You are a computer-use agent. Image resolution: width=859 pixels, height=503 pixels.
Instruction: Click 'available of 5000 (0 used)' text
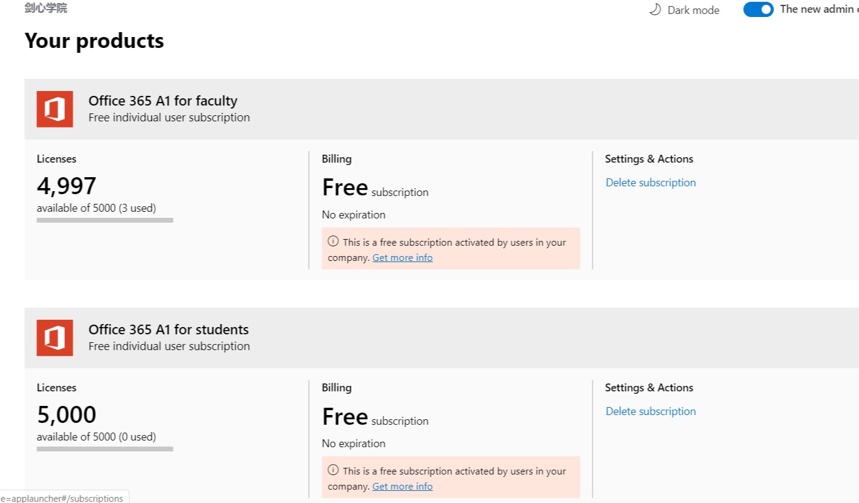pos(96,437)
